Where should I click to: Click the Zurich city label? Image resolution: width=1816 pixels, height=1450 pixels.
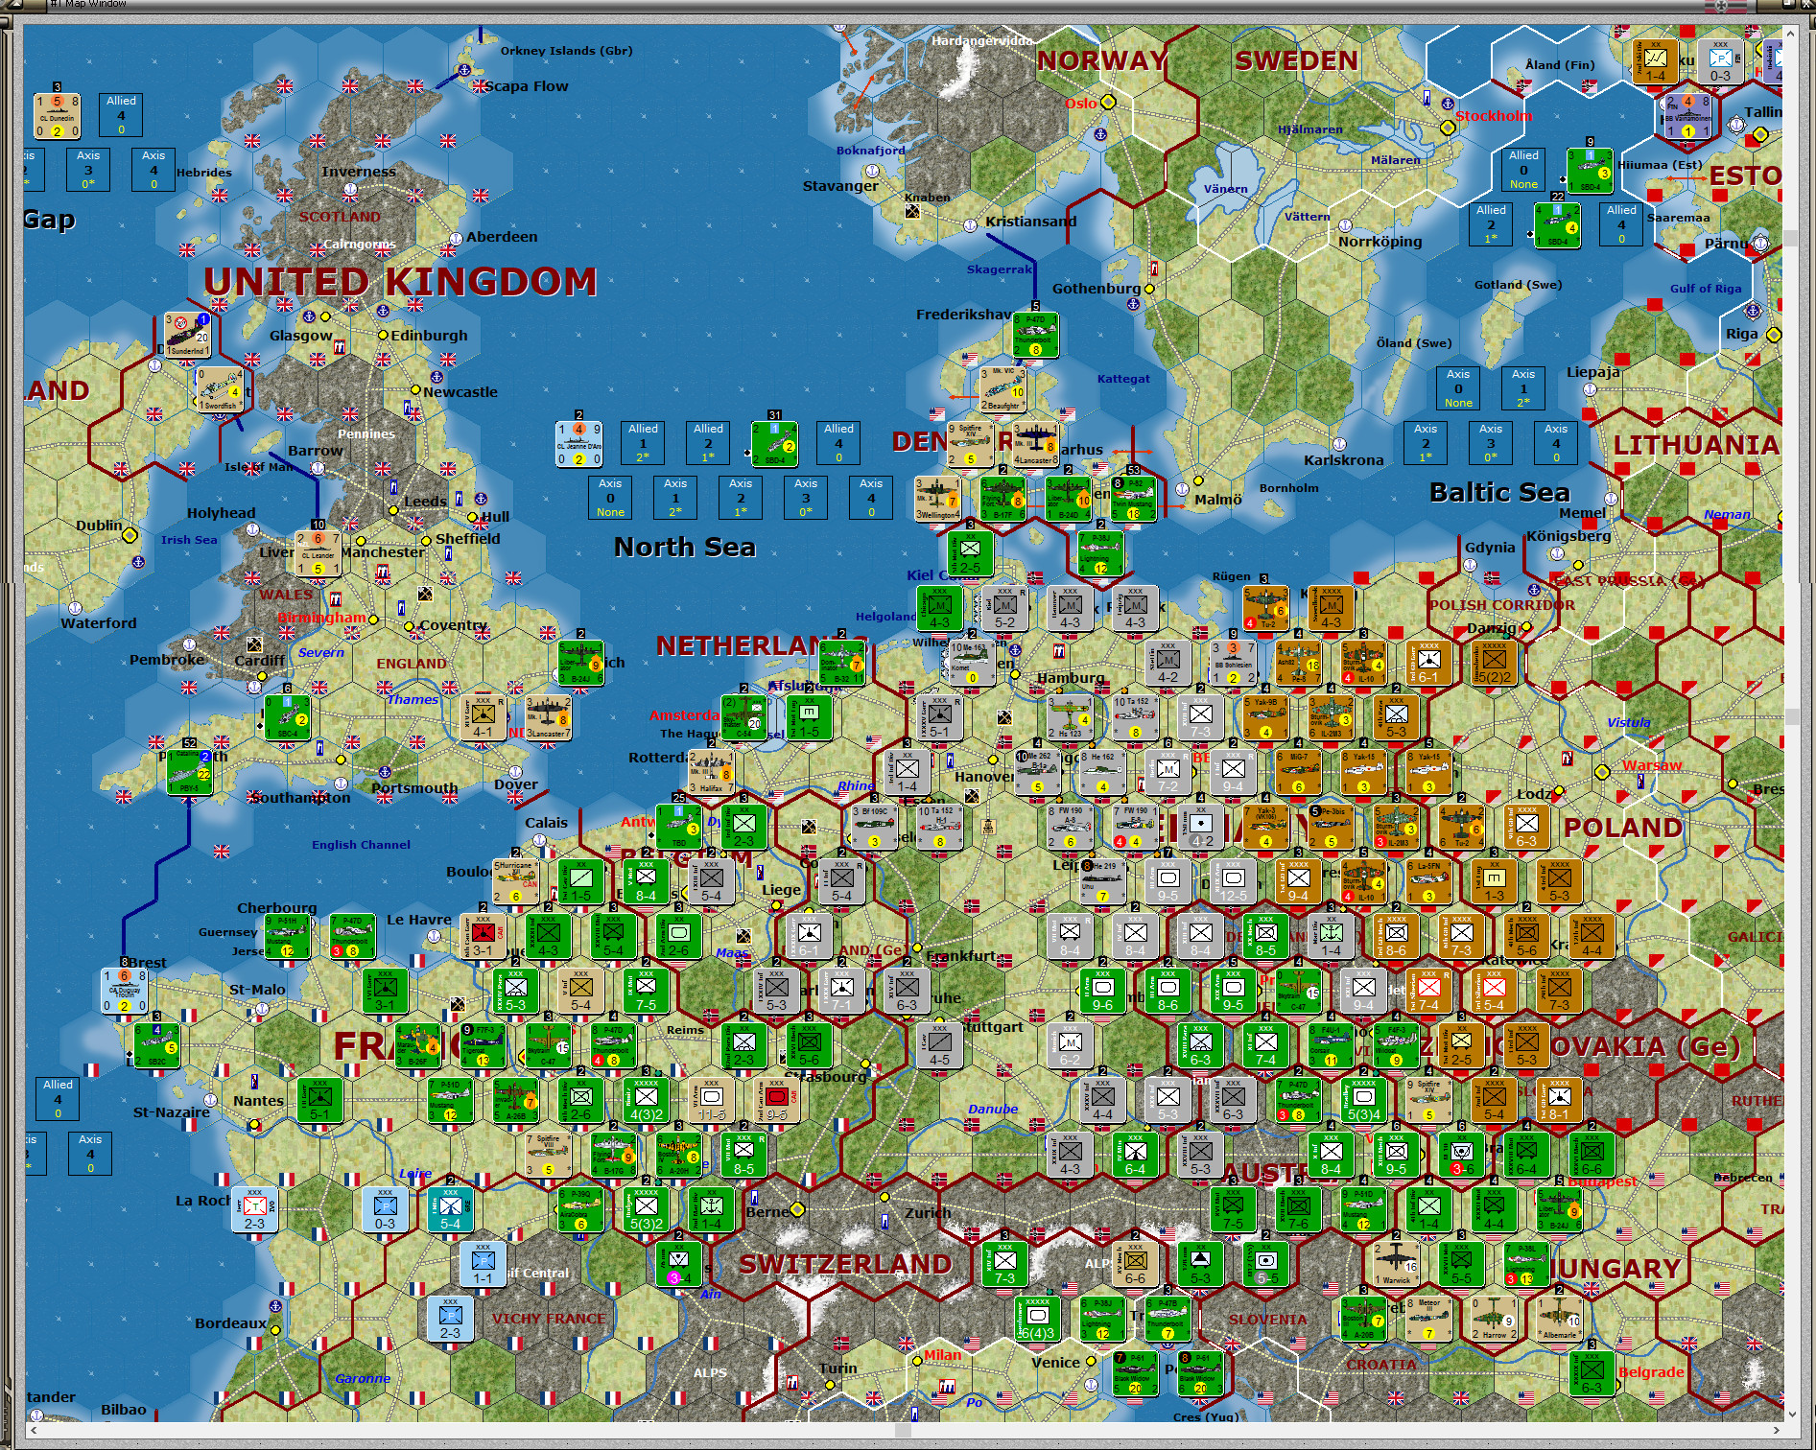(x=928, y=1213)
